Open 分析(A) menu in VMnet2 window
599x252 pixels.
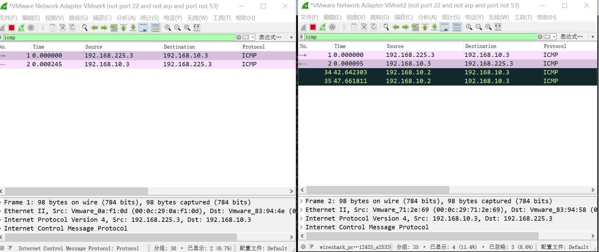[427, 17]
